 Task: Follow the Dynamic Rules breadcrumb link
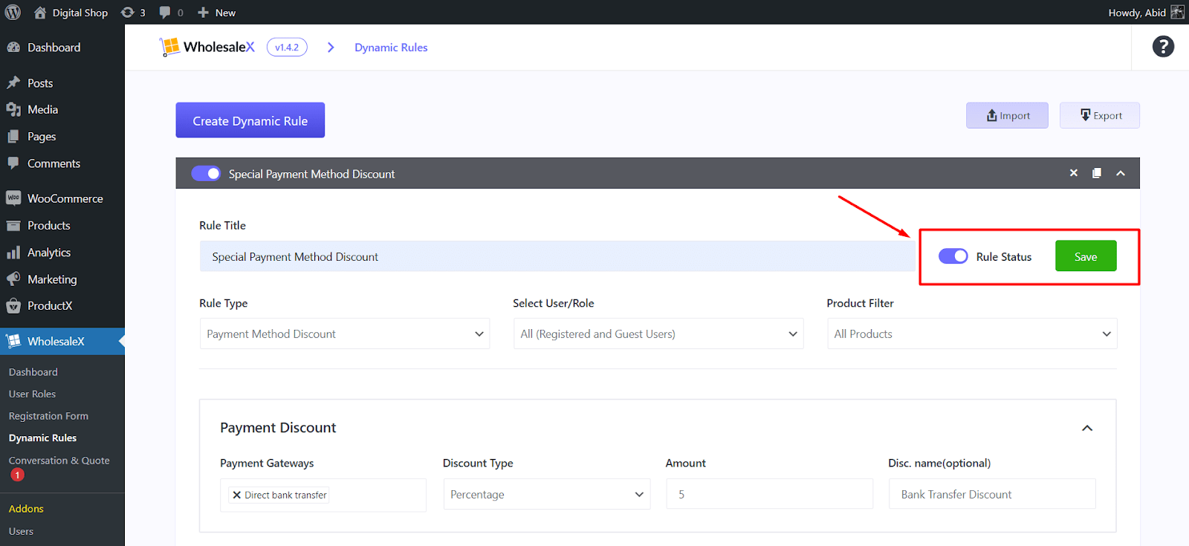tap(391, 48)
